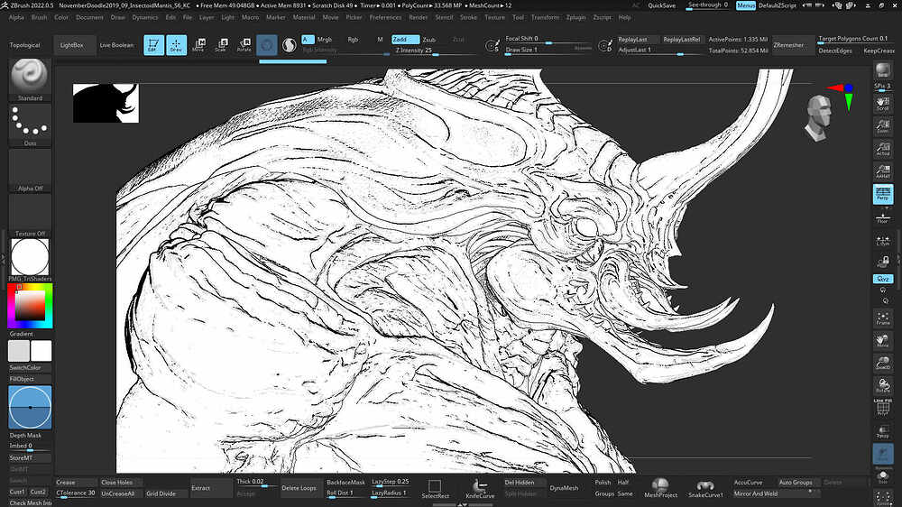Click the L.Sym local symmetry icon

883,240
